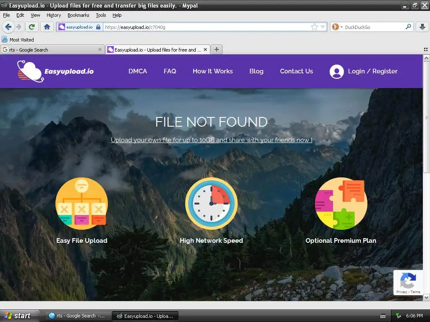
Task: Bookmark this page with the star icon
Action: (314, 27)
